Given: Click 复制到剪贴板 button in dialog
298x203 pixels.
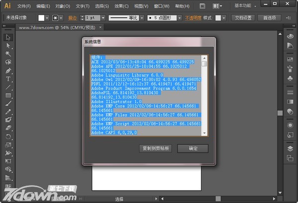Looking at the screenshot, I should coord(155,148).
